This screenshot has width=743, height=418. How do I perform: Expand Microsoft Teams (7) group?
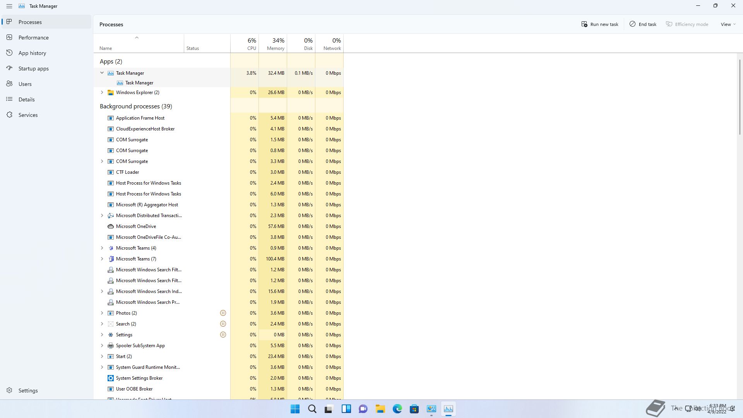[x=102, y=259]
